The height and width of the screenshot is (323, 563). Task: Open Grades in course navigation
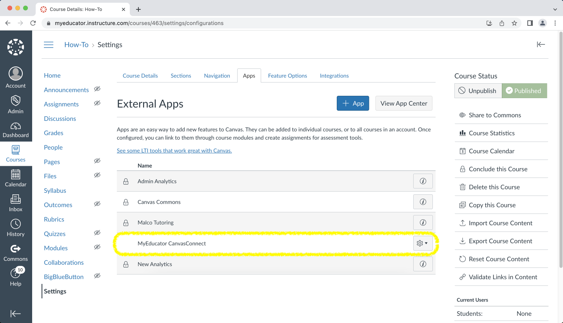pos(54,133)
